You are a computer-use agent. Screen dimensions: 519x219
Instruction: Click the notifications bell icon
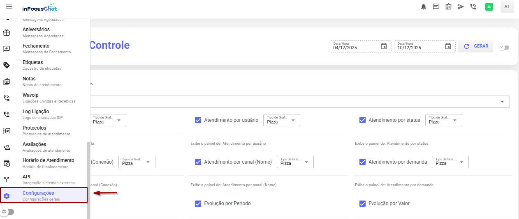(x=424, y=7)
